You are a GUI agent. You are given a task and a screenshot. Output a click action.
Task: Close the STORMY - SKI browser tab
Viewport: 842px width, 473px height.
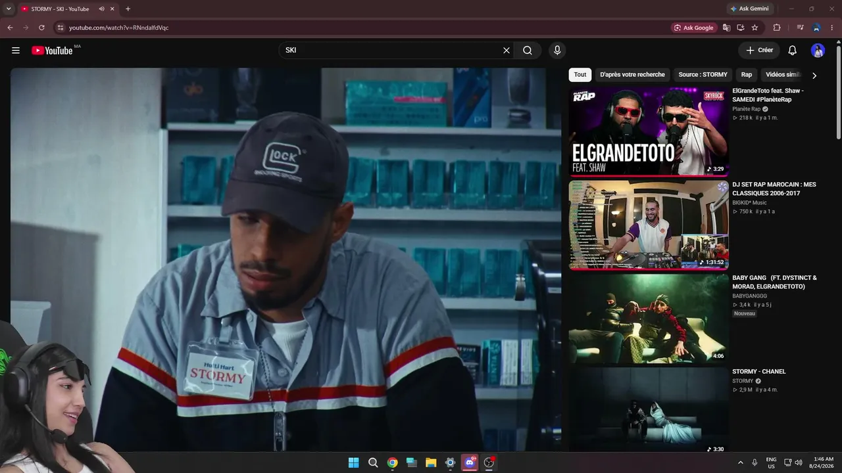pos(112,9)
